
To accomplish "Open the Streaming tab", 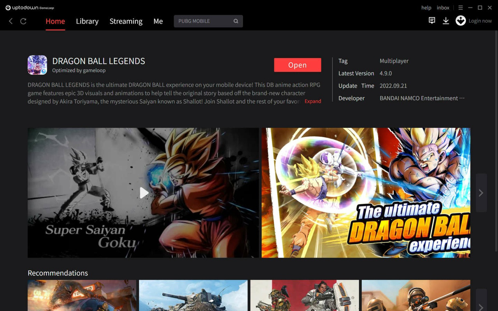I will click(126, 21).
